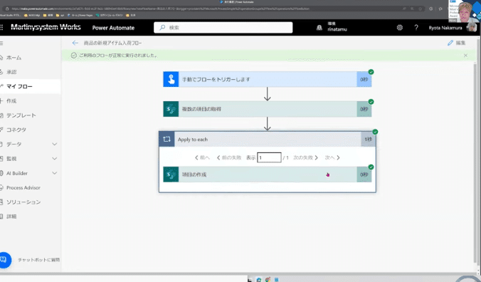Image resolution: width=481 pixels, height=282 pixels.
Task: Expand the 手動でフローをトリガーします step
Action: 268,79
